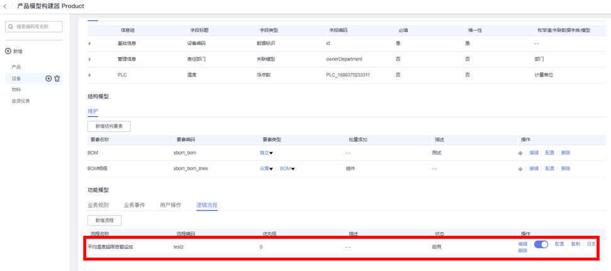This screenshot has width=611, height=271.
Task: Click the 计量单位 cell in PLC row
Action: coord(544,75)
